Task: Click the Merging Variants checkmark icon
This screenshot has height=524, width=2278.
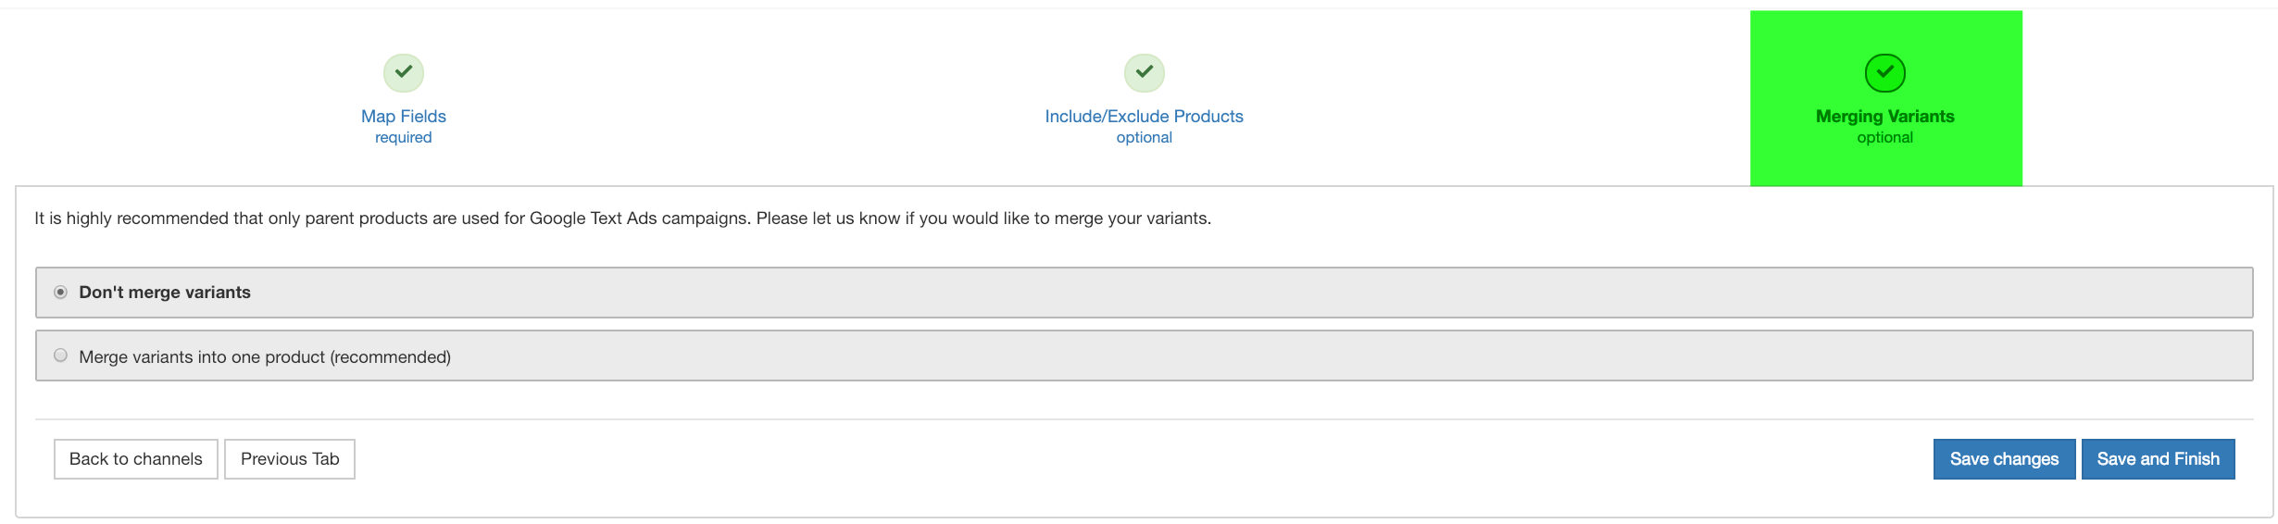Action: click(x=1884, y=72)
